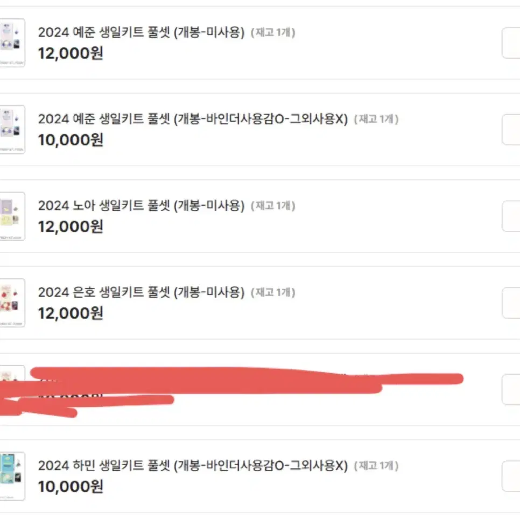
Task: View the 노아 birthday kit thumbnail image
Action: click(x=10, y=216)
